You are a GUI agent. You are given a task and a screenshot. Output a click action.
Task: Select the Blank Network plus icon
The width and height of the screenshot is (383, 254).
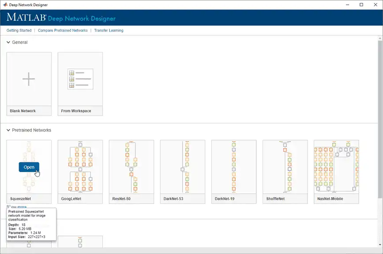click(29, 79)
